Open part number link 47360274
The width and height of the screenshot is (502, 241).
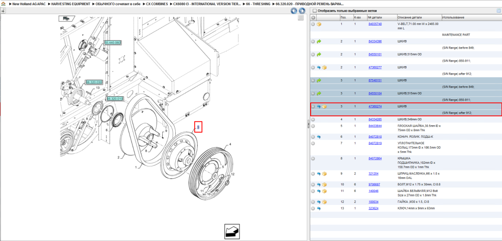tap(375, 106)
